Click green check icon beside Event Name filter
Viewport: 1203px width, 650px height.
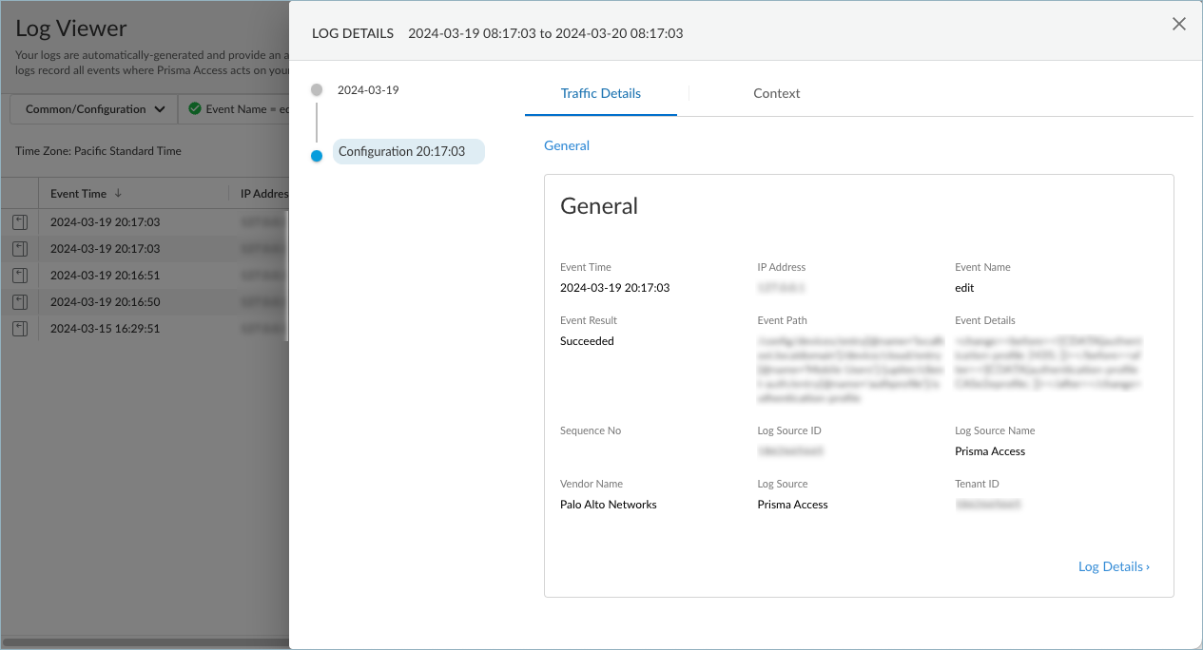195,109
